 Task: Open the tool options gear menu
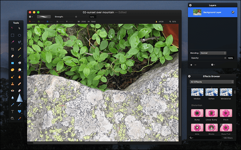click(31, 17)
